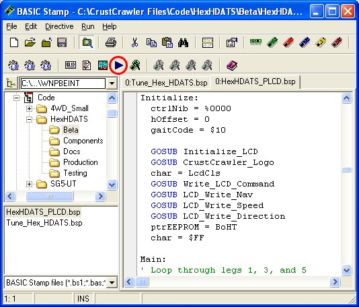Select the blue BS2sx module icon
The width and height of the screenshot is (359, 307).
(x=305, y=42)
